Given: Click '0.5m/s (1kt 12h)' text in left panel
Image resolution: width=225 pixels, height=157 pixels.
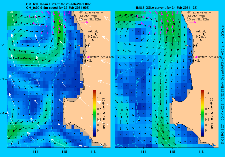Looking at the screenshot, I should click(x=89, y=19).
